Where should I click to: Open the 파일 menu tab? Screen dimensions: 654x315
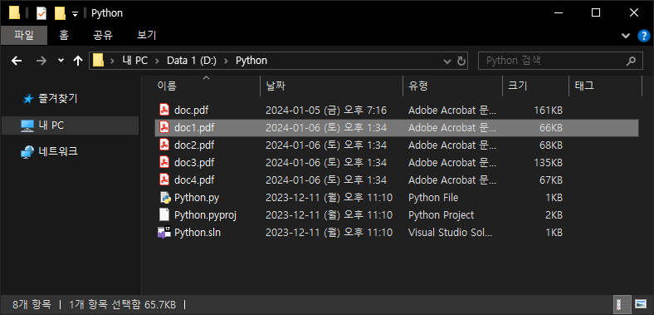pos(24,35)
